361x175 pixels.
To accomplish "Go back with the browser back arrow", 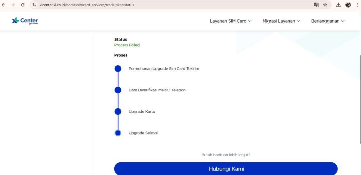I will click(4, 5).
